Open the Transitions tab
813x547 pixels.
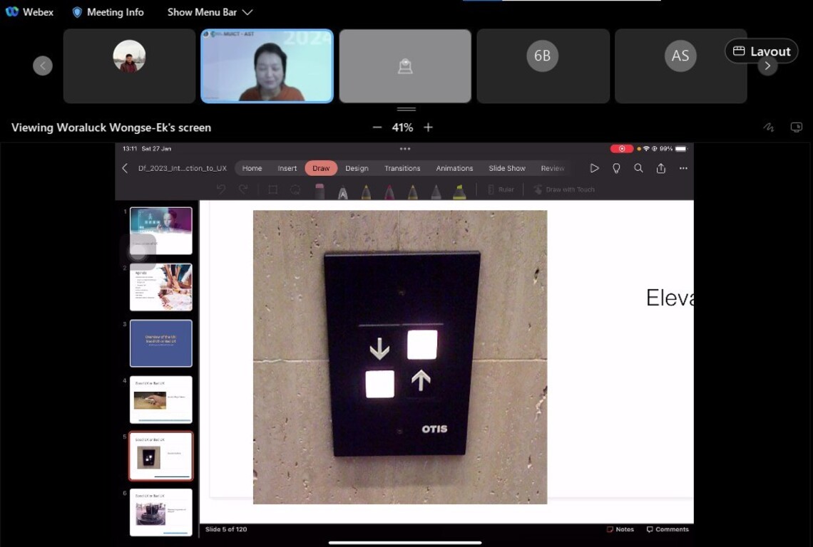click(x=402, y=168)
